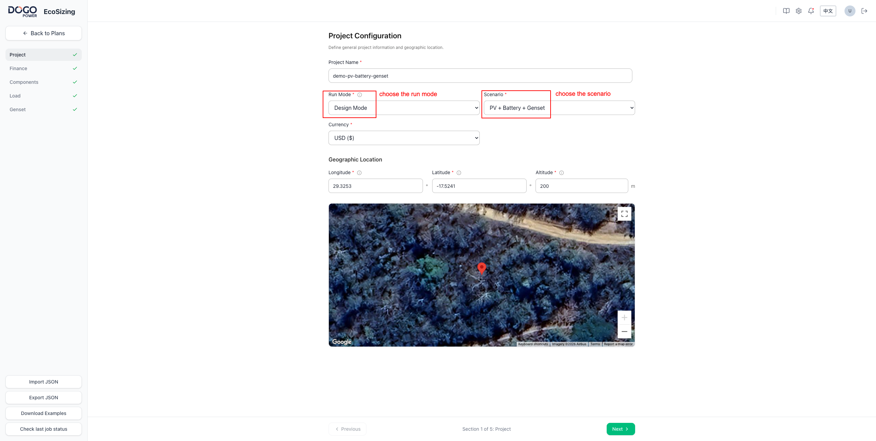Select the Project section
The height and width of the screenshot is (441, 876).
(43, 55)
